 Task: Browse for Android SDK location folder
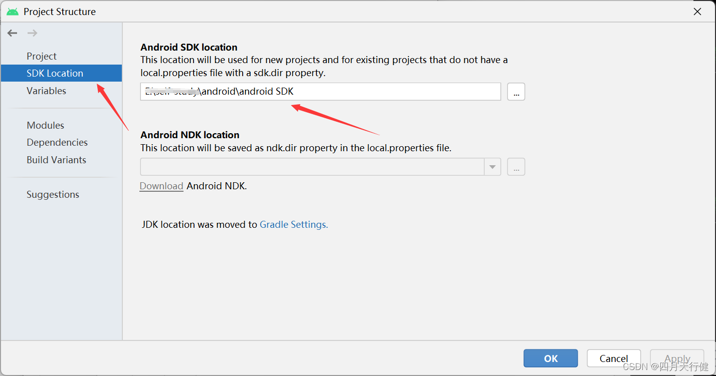pyautogui.click(x=516, y=92)
